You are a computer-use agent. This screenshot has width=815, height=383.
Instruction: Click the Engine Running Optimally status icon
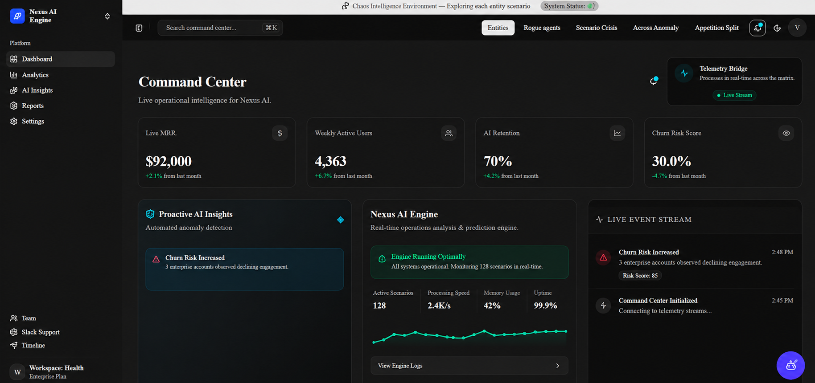[382, 259]
